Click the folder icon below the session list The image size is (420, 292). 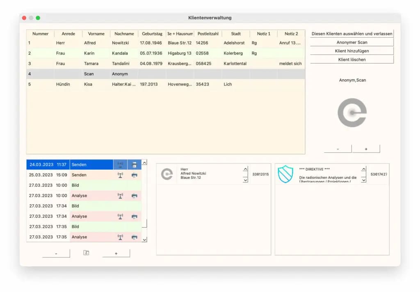(x=86, y=253)
